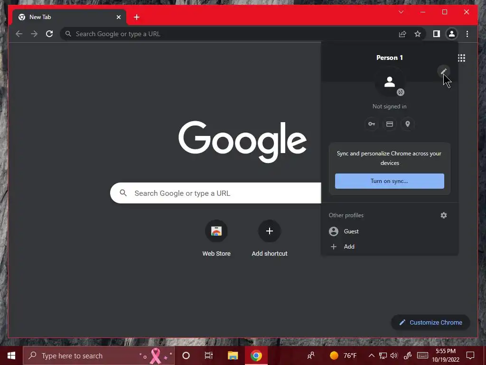Open addresses via location pin icon
Screen dimensions: 486x365
point(408,124)
